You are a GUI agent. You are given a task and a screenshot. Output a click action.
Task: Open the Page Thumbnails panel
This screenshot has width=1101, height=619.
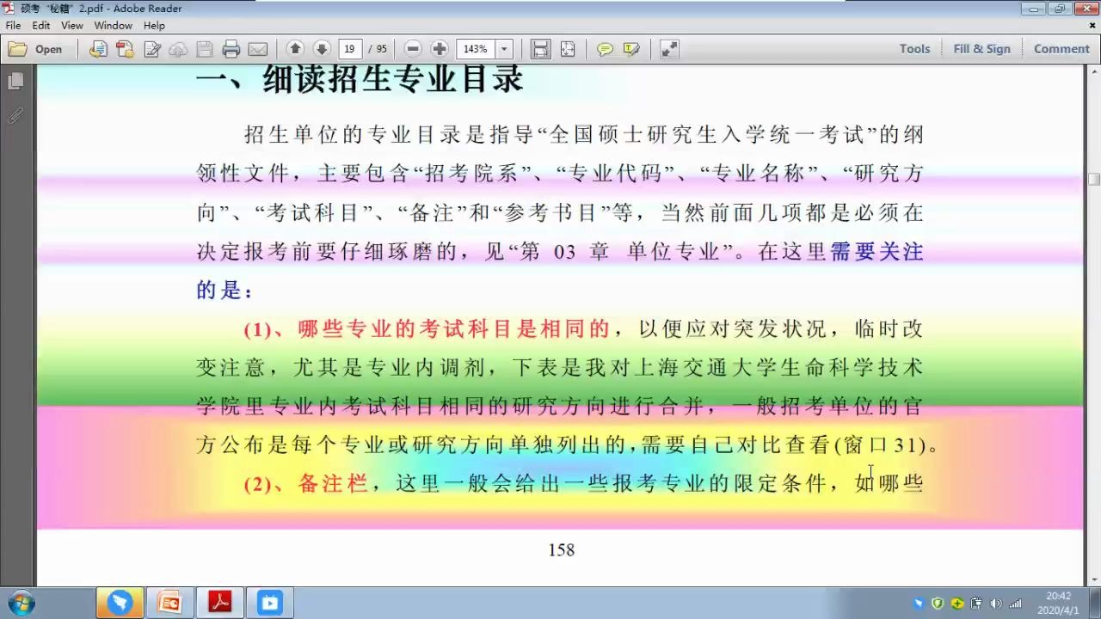(x=17, y=81)
